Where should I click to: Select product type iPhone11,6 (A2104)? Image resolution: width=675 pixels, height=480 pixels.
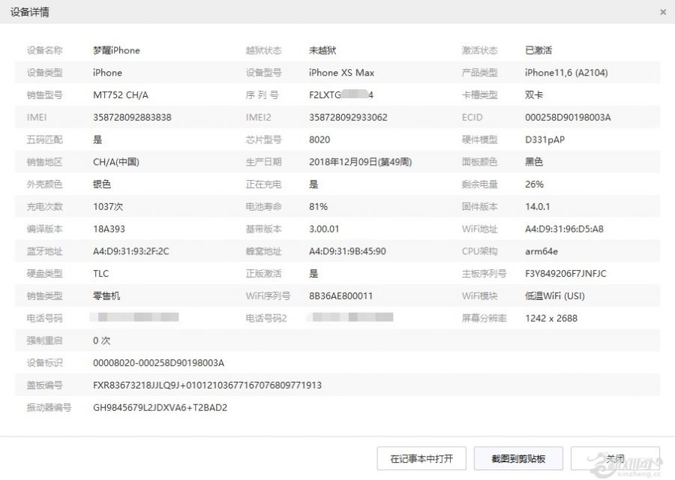coord(566,73)
